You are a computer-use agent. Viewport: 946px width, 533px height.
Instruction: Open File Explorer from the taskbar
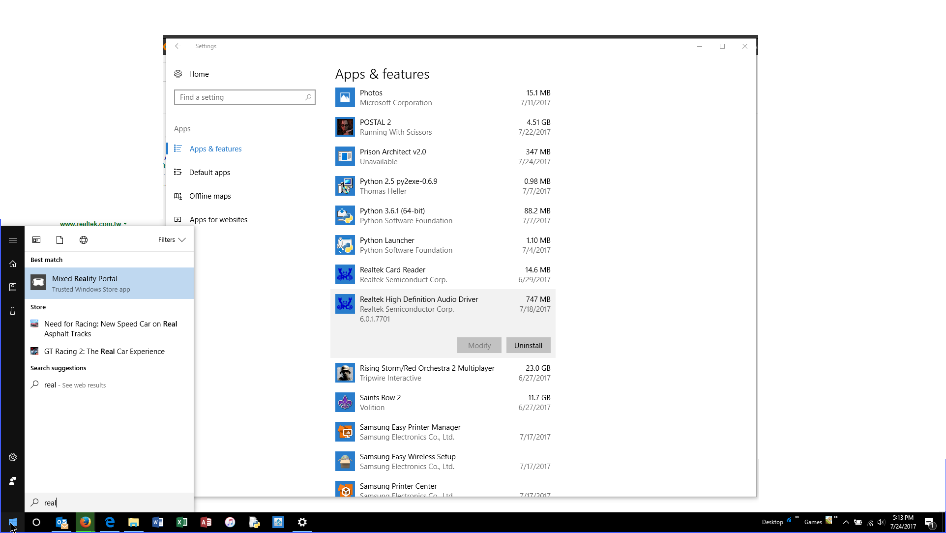click(x=134, y=522)
